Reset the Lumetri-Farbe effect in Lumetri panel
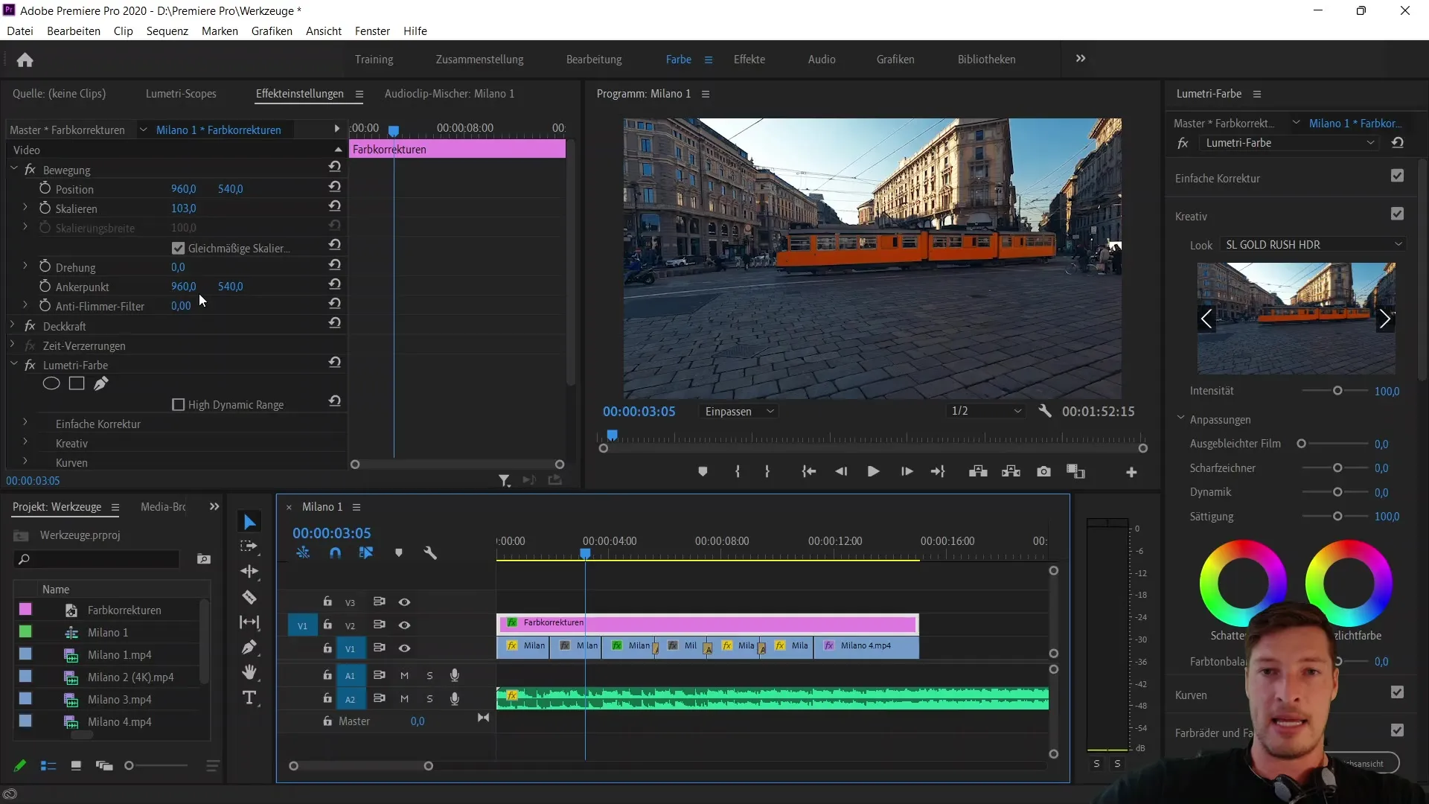Screen dimensions: 1429x804 [x=1397, y=143]
